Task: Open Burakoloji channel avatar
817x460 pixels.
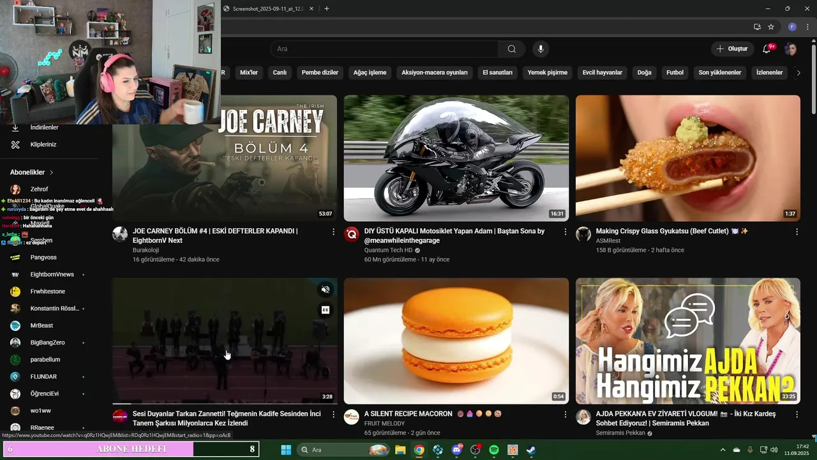Action: (120, 234)
